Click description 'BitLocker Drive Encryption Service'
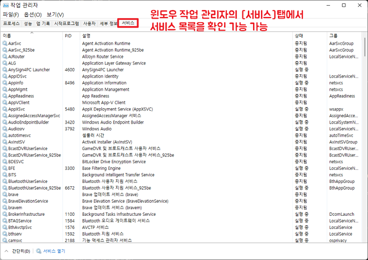 click(114, 161)
